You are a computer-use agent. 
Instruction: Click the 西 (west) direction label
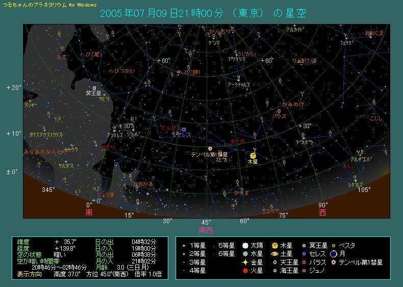click(323, 212)
